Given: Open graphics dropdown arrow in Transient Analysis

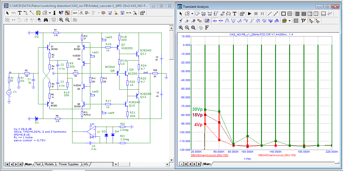Looking at the screenshot, I should point(192,14).
